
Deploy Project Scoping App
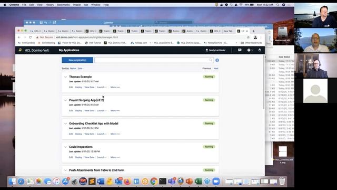(78, 110)
